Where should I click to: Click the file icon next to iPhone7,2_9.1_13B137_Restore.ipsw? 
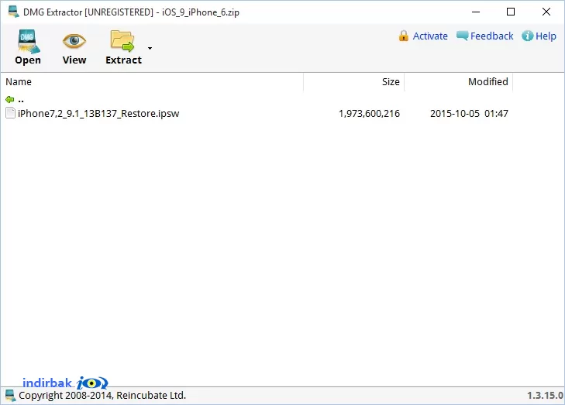pos(10,113)
